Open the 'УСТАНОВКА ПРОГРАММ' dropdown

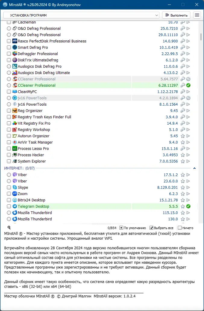[81, 15]
